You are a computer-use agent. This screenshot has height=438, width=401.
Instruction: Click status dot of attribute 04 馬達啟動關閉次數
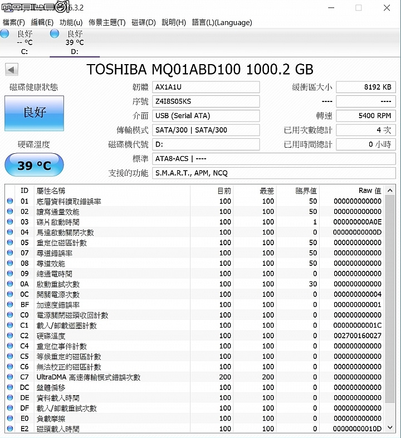pyautogui.click(x=10, y=232)
